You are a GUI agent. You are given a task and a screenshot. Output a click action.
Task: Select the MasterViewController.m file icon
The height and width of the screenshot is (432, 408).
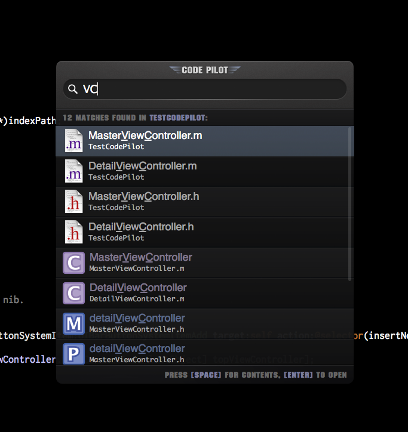click(x=73, y=141)
